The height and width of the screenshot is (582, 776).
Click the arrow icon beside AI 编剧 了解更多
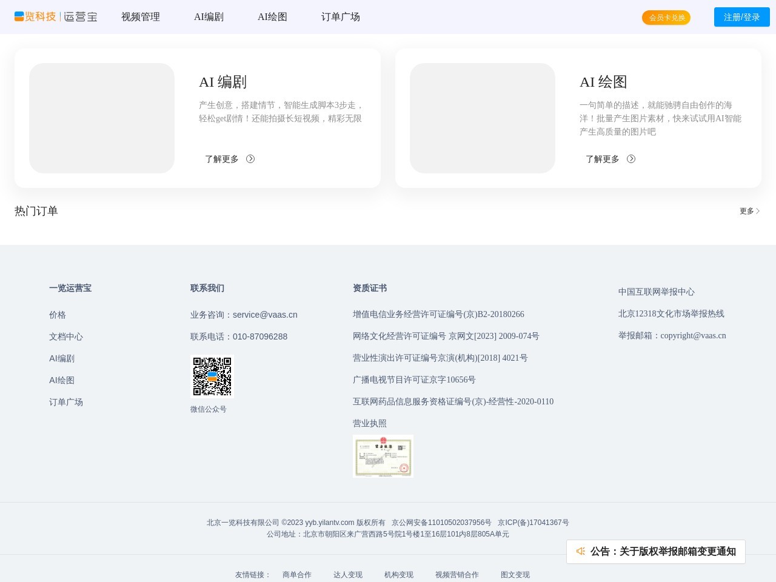click(x=250, y=159)
